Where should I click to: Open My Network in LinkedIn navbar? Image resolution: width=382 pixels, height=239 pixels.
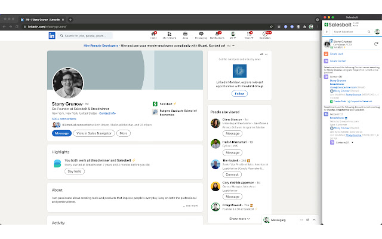click(x=170, y=35)
